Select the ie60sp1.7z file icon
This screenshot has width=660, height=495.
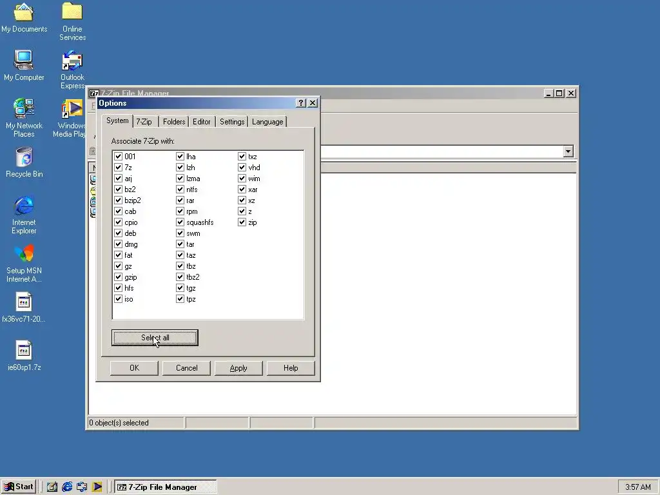(x=24, y=356)
